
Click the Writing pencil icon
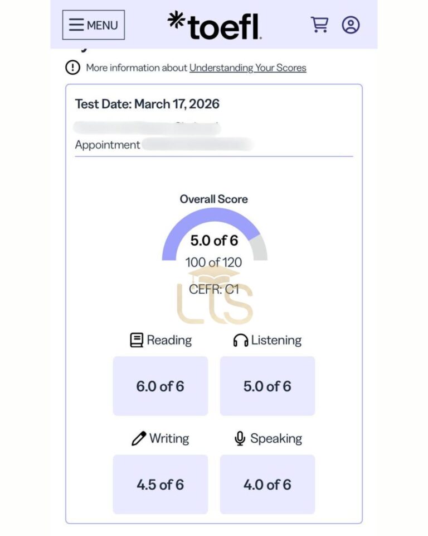(138, 439)
